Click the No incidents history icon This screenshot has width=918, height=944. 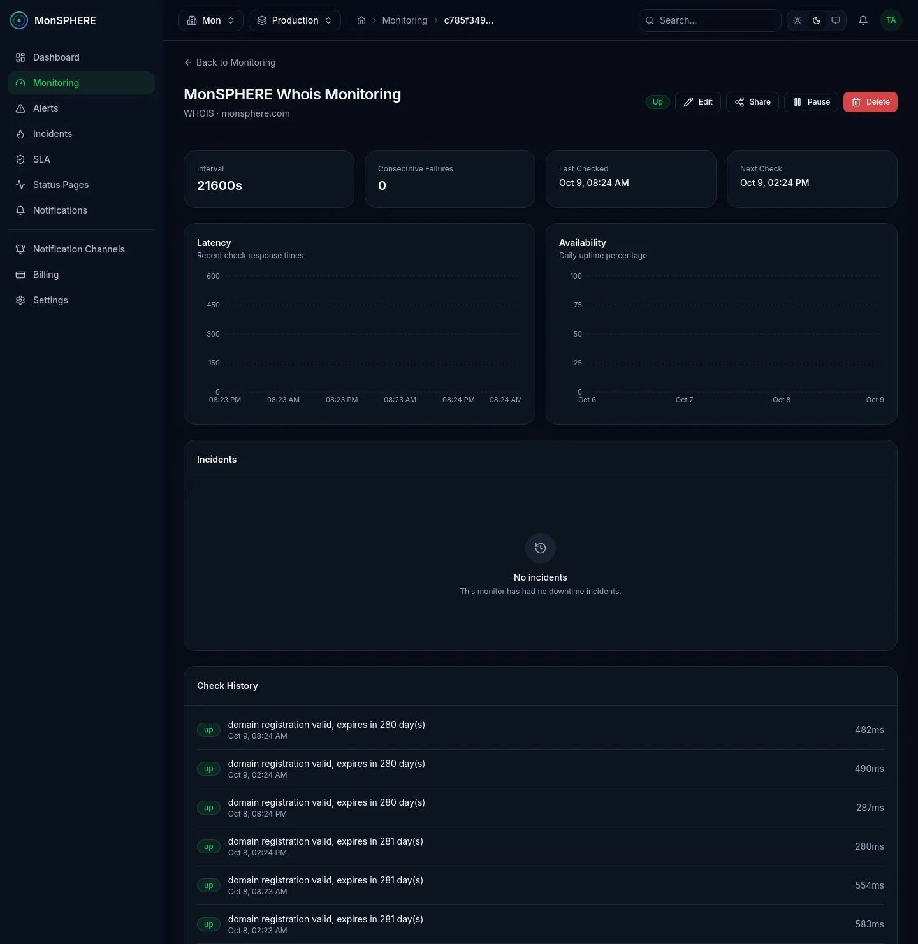(541, 548)
